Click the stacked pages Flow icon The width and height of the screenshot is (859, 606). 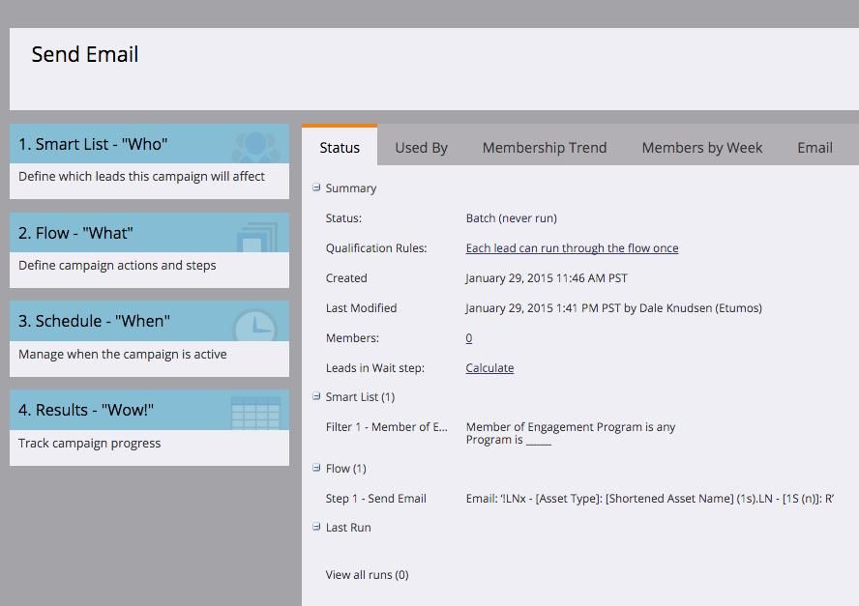pos(256,234)
